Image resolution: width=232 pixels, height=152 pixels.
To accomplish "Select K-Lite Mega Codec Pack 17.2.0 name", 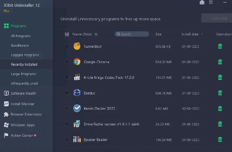I will click(109, 78).
